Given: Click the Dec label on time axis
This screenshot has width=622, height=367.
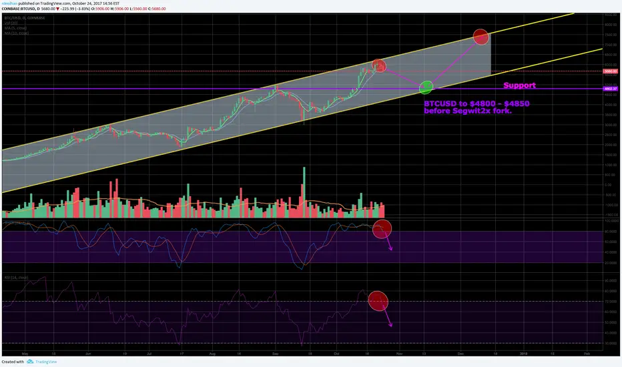Looking at the screenshot, I should tap(460, 354).
